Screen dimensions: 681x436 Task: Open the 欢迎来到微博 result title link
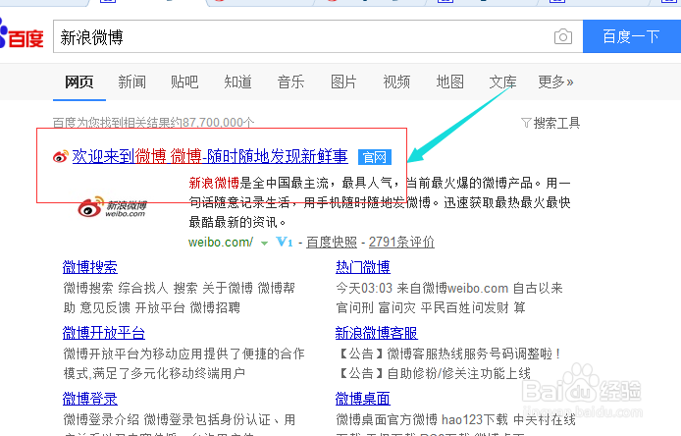(210, 156)
